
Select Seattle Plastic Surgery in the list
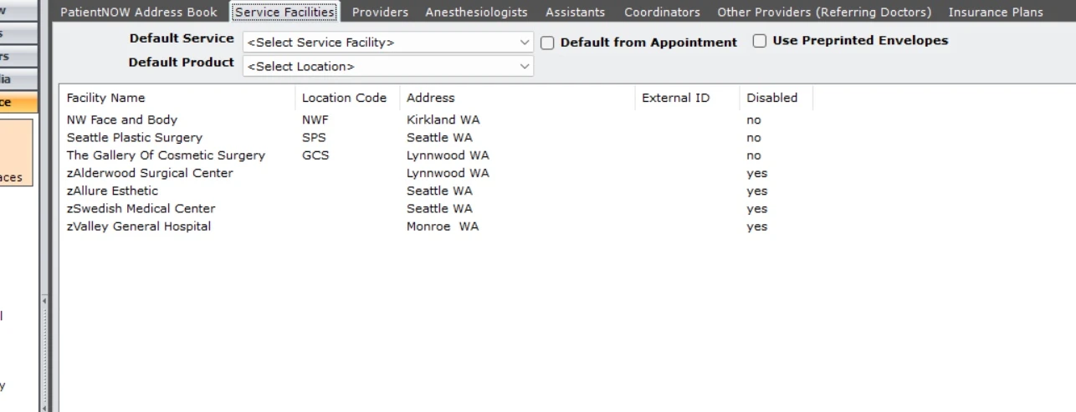coord(435,138)
